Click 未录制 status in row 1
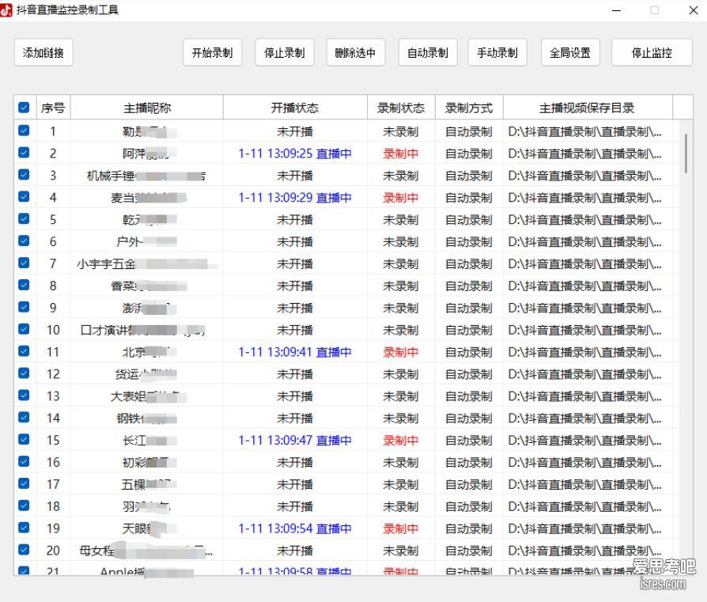The image size is (707, 602). pyautogui.click(x=401, y=131)
